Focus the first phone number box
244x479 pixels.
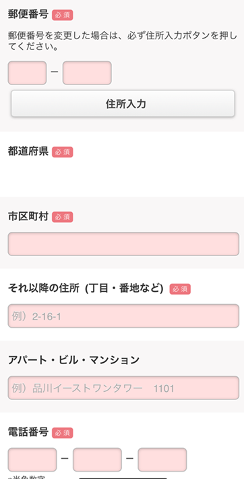(32, 460)
